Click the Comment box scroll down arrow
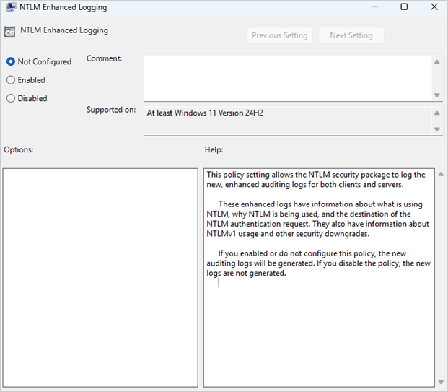The height and width of the screenshot is (392, 448). 437,95
